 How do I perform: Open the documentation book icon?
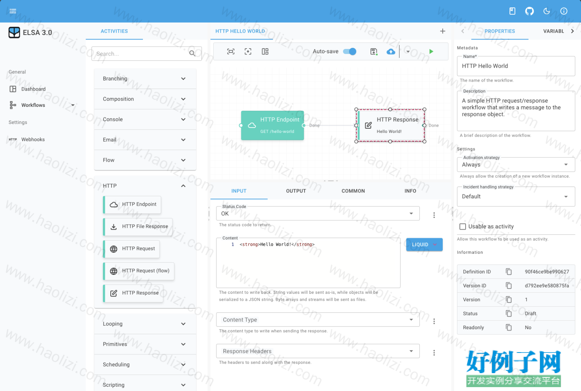point(512,11)
